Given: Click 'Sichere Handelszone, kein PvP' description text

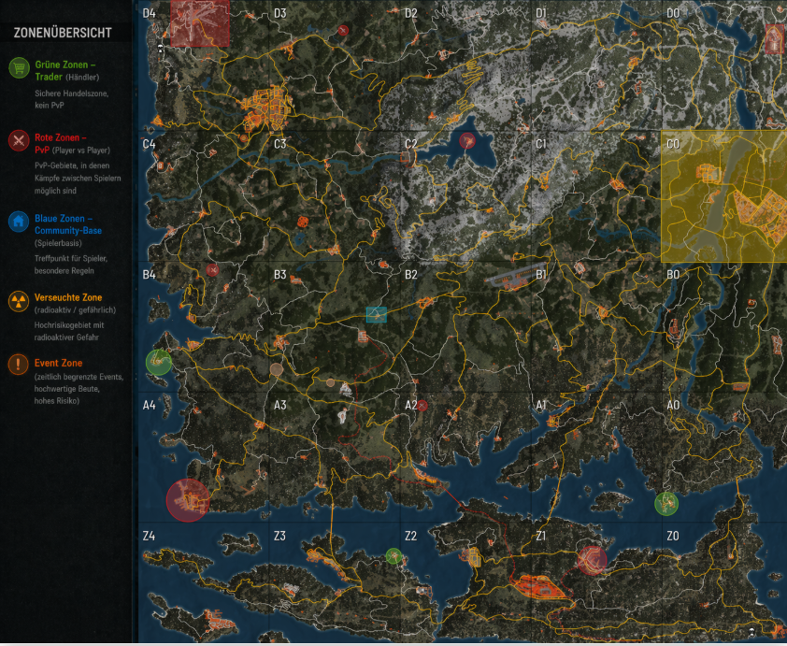Looking at the screenshot, I should coord(72,99).
